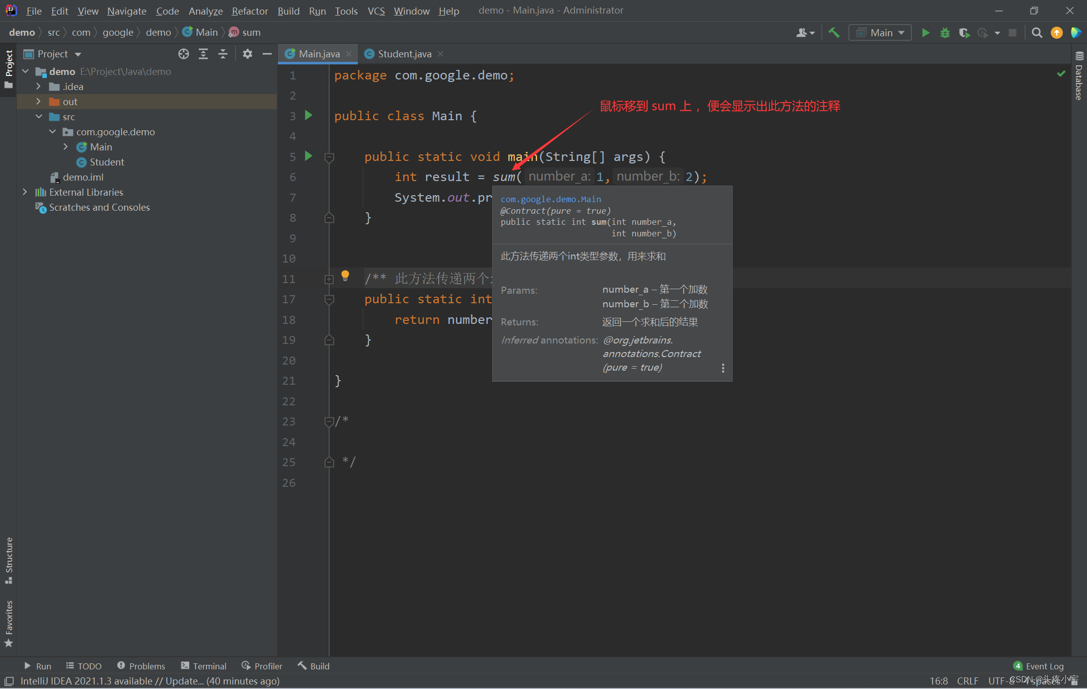
Task: Open the Refactor menu
Action: pyautogui.click(x=250, y=11)
